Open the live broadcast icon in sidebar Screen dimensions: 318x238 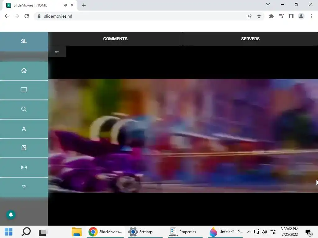click(24, 167)
